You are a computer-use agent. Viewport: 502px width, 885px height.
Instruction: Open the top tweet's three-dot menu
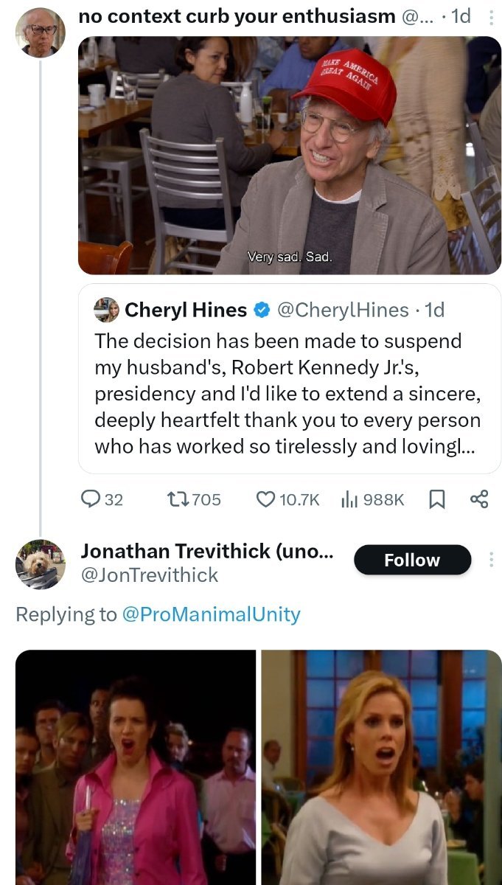click(492, 17)
